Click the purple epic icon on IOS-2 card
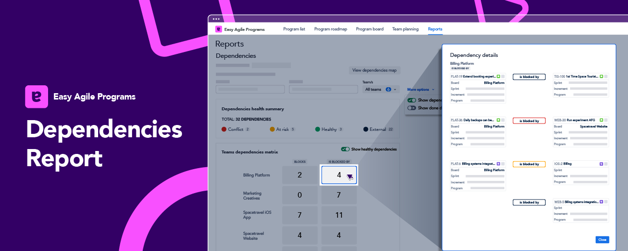Viewport: 628px width, 251px height. (602, 164)
